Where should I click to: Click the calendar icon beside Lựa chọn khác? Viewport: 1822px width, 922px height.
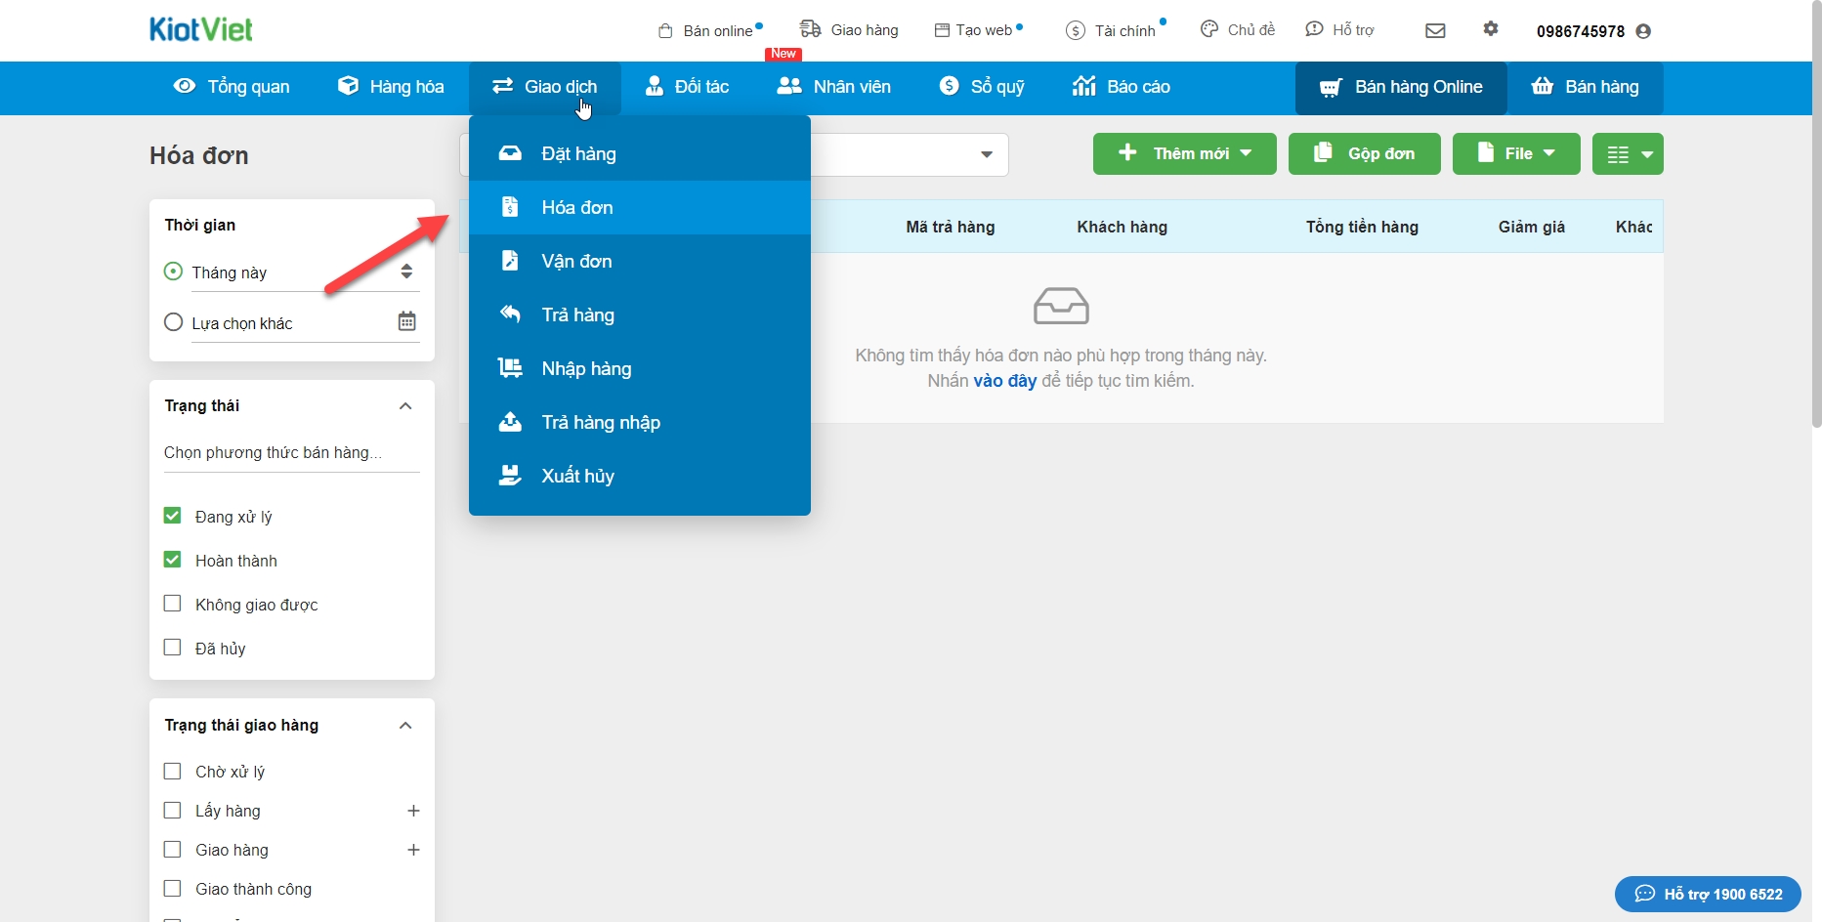[x=407, y=321]
